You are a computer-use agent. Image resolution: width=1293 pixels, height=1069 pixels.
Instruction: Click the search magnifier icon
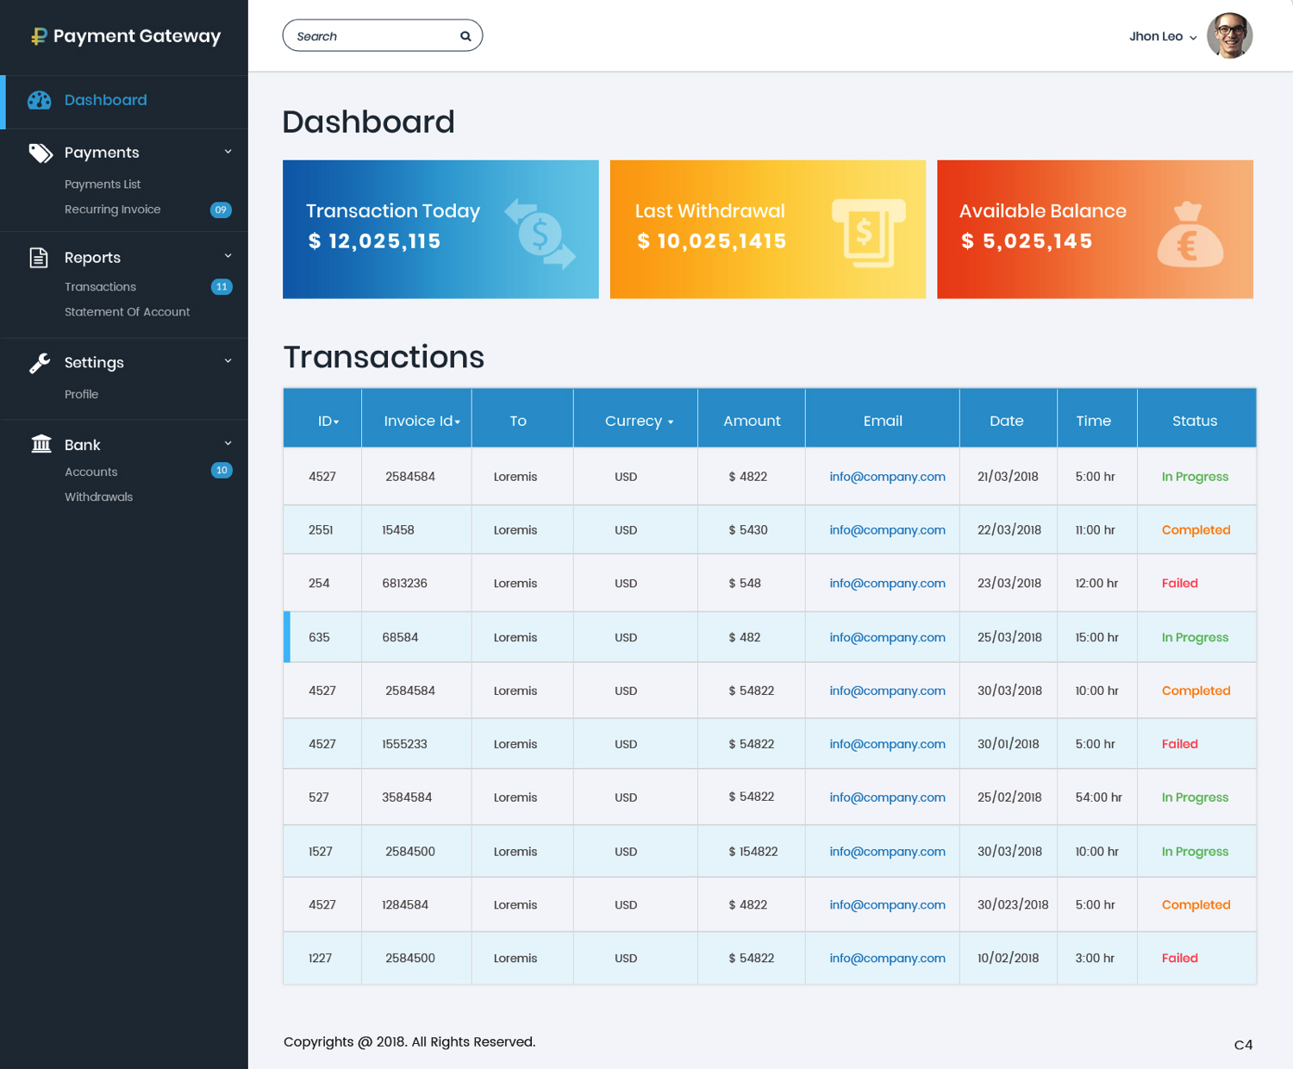tap(465, 36)
